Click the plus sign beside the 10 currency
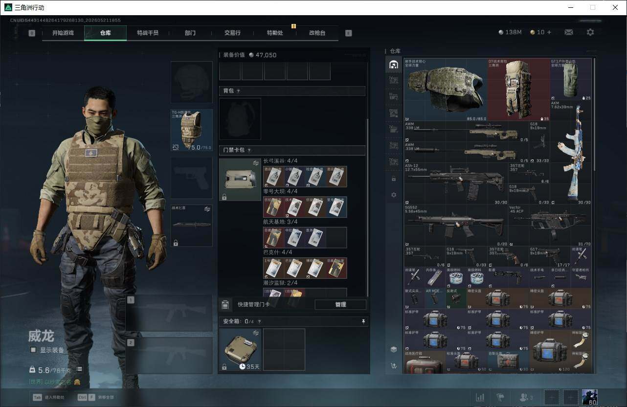Screen dimensions: 627x407 pyautogui.click(x=549, y=32)
